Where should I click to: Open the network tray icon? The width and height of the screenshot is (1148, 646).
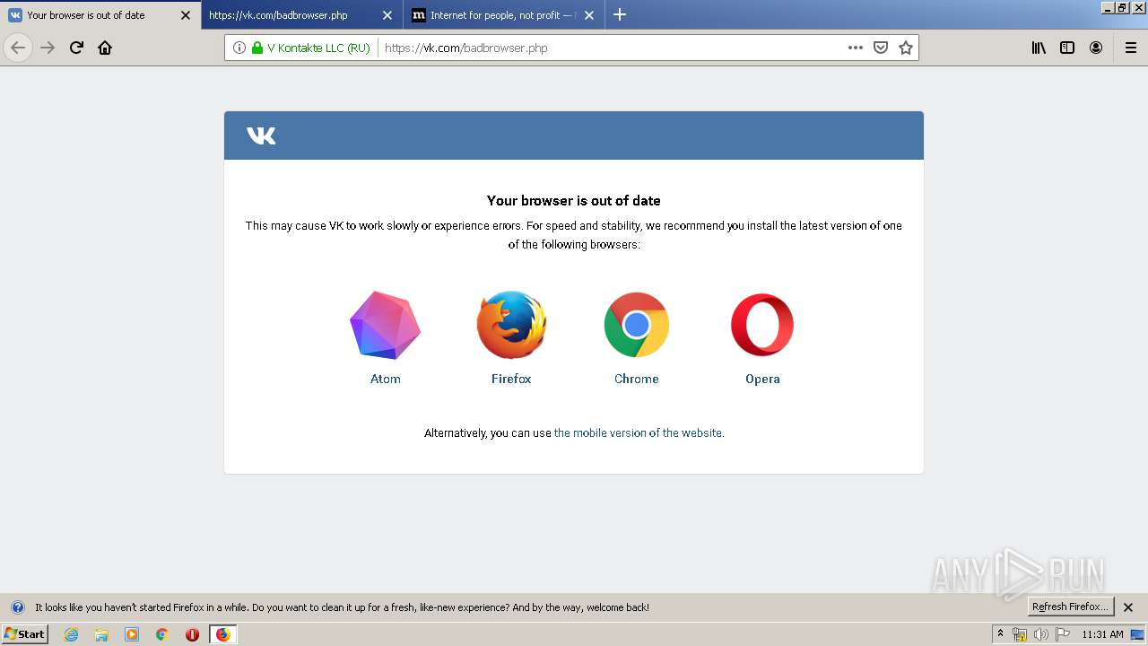(x=1020, y=634)
